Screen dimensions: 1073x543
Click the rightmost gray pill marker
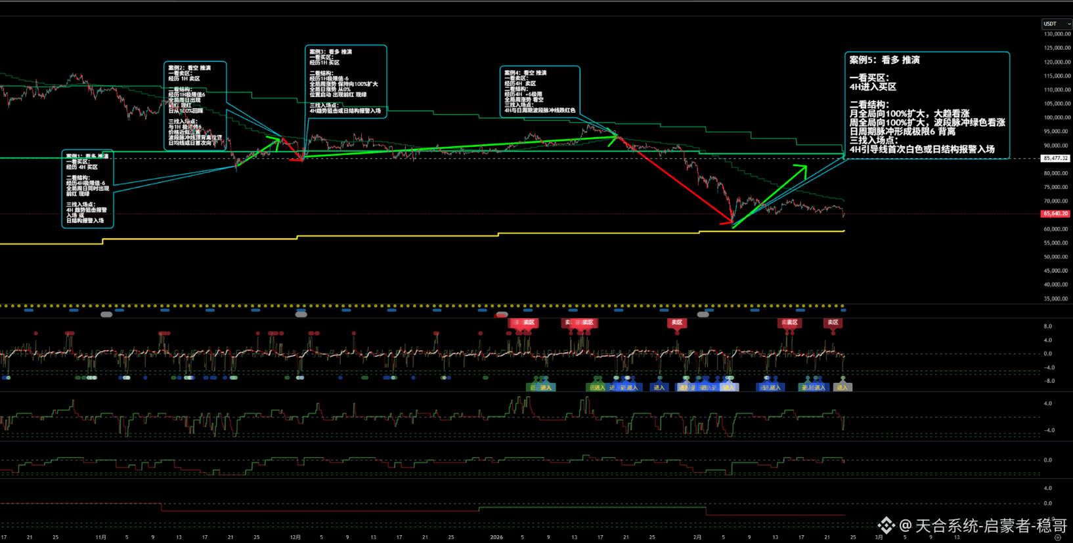[703, 315]
